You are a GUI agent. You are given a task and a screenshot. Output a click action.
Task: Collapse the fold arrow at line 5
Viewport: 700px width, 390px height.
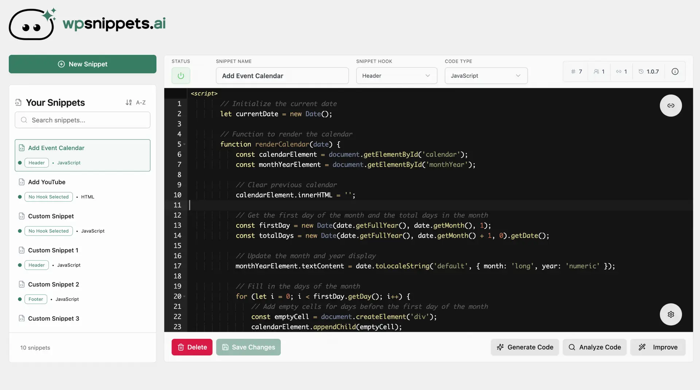[184, 145]
